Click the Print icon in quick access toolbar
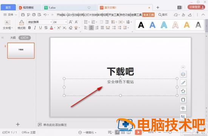This screenshot has width=208, height=136. [34, 15]
